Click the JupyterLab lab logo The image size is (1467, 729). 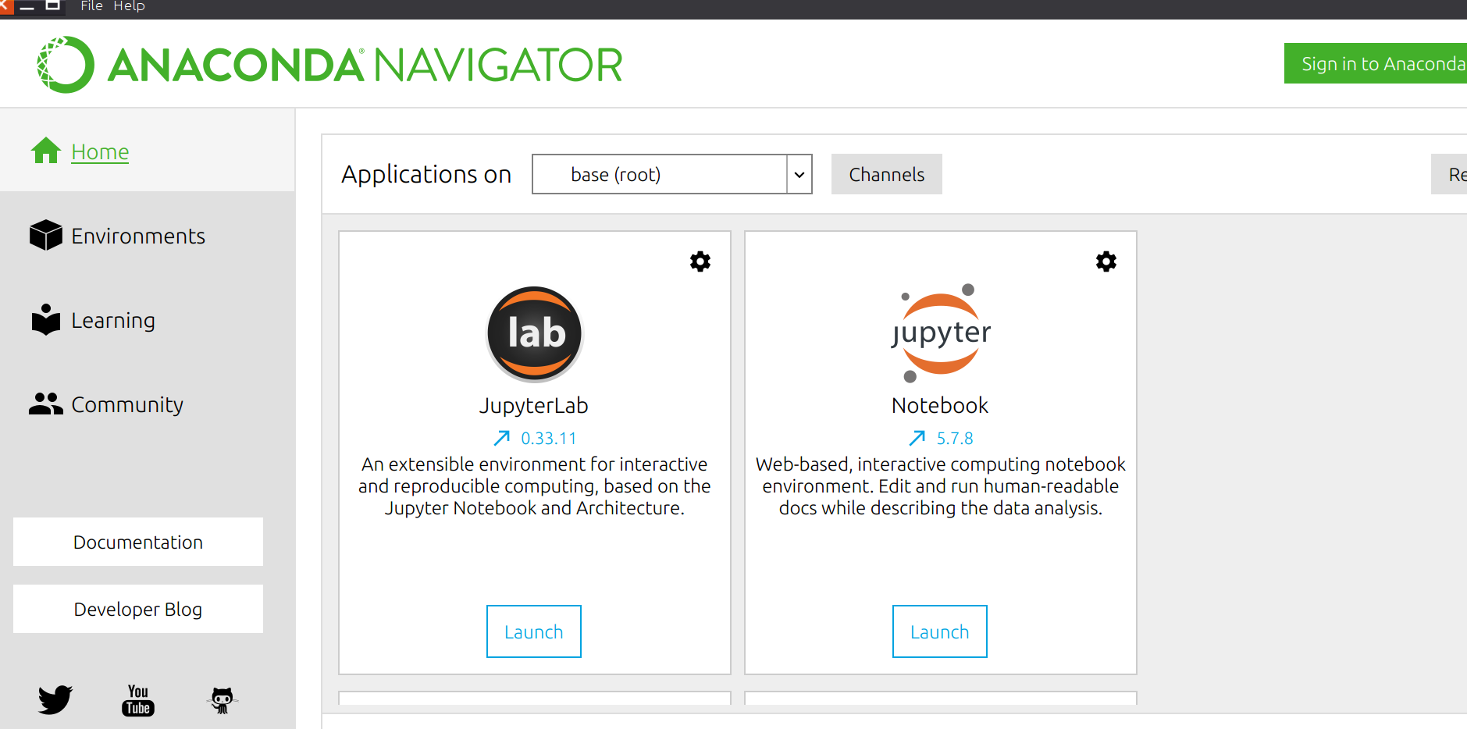[x=535, y=334]
